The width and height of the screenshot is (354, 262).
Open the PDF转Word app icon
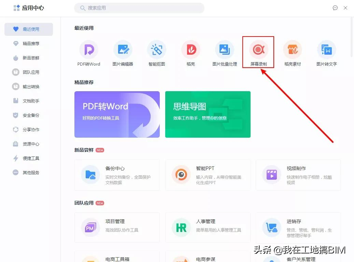89,50
